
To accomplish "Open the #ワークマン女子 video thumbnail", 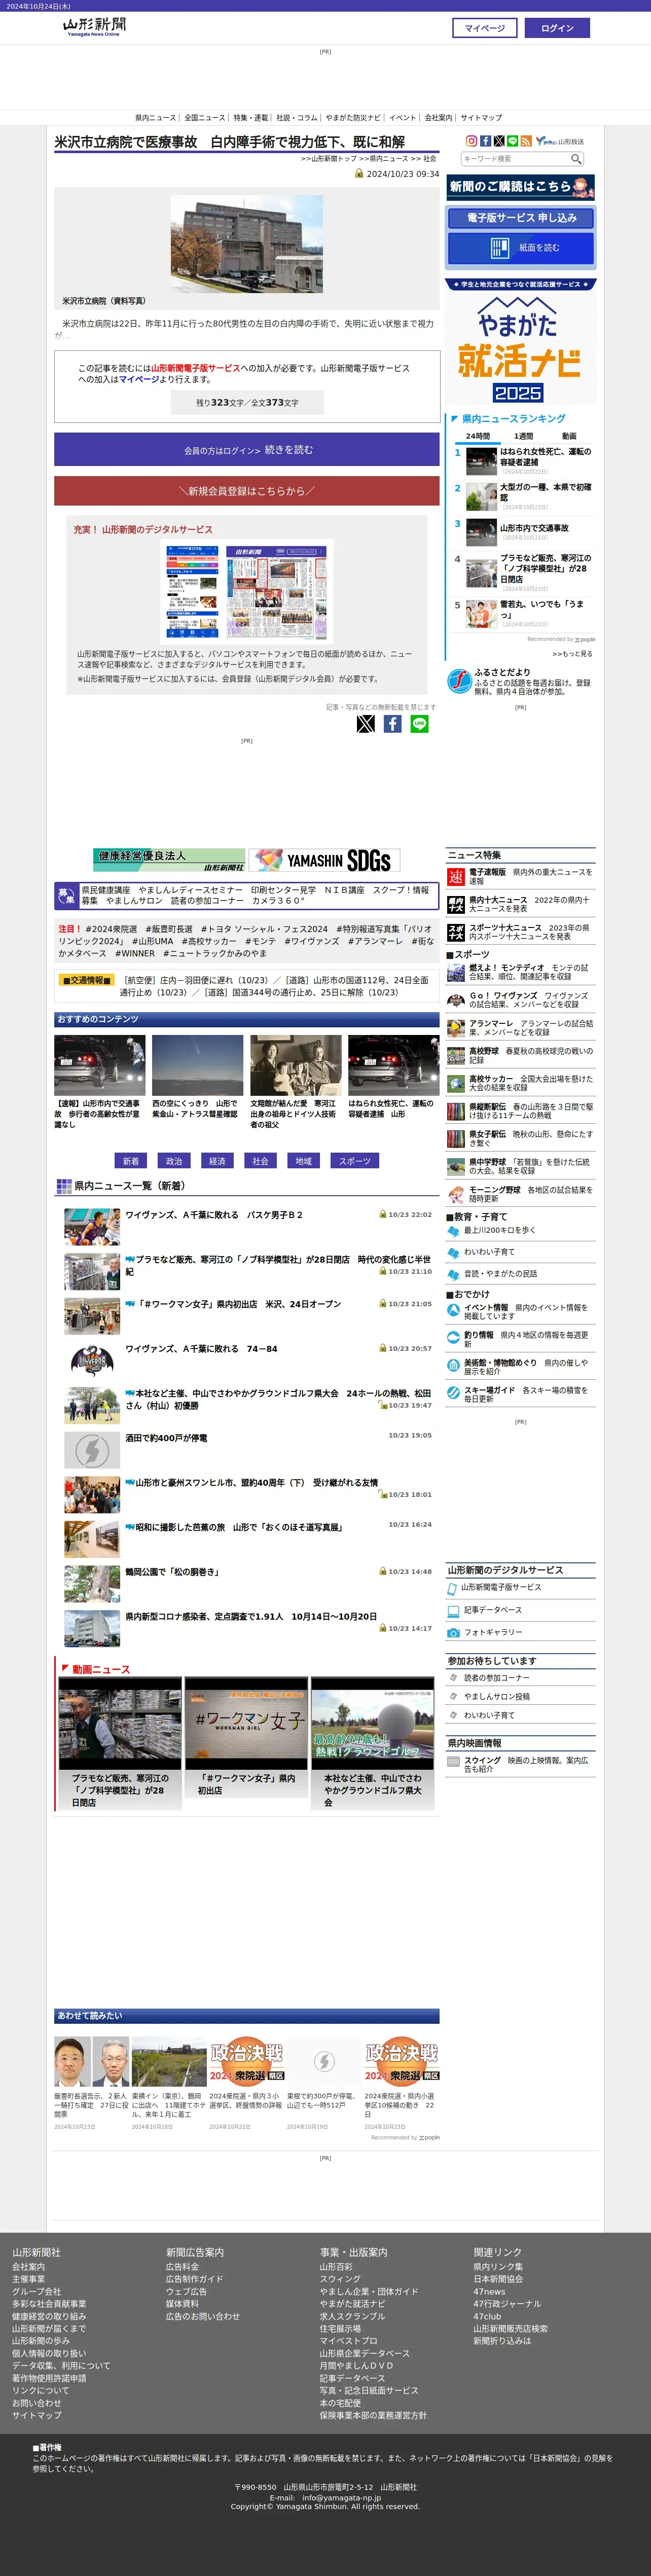I will click(246, 1722).
